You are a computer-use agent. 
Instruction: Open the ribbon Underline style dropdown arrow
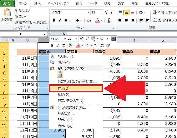pyautogui.click(x=70, y=20)
